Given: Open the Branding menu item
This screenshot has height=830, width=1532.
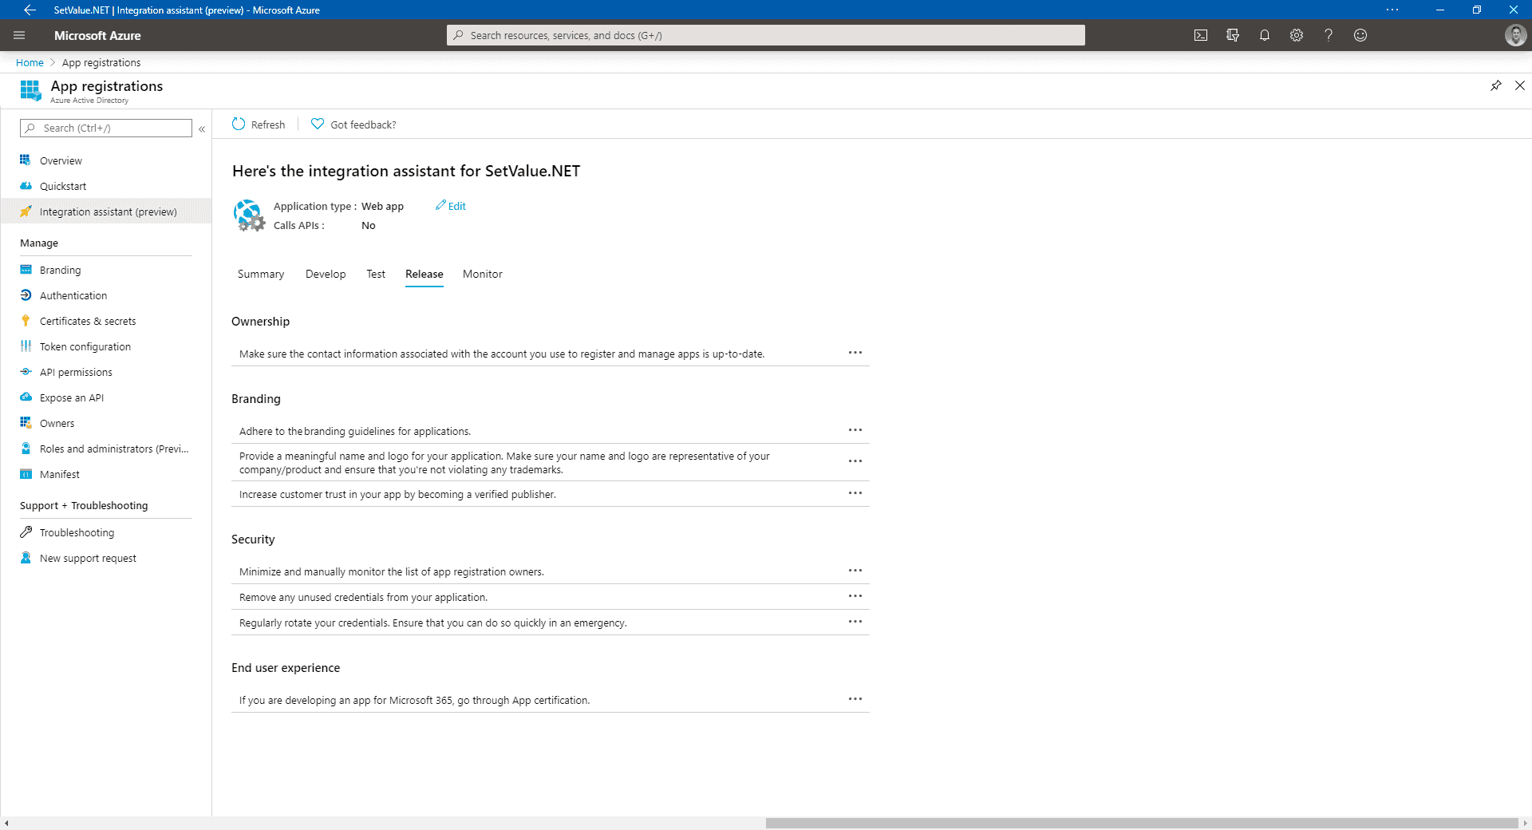Looking at the screenshot, I should (x=60, y=270).
